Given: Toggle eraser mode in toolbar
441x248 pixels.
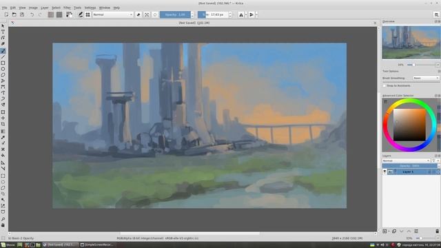Looking at the screenshot, I should [x=139, y=14].
